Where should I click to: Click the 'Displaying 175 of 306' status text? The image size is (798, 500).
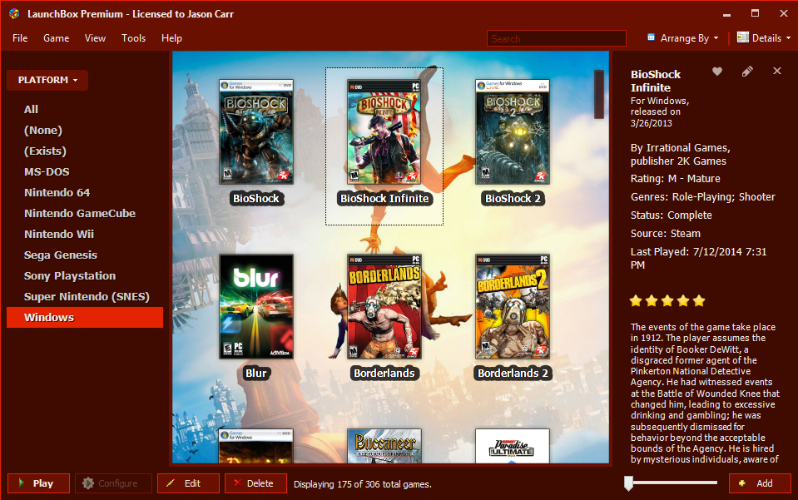click(362, 484)
